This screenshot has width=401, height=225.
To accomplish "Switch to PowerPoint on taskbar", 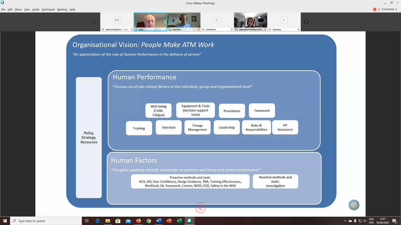I will [169, 221].
